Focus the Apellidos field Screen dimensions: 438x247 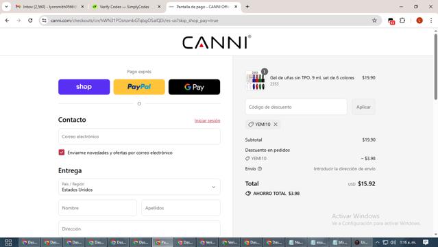pos(181,208)
